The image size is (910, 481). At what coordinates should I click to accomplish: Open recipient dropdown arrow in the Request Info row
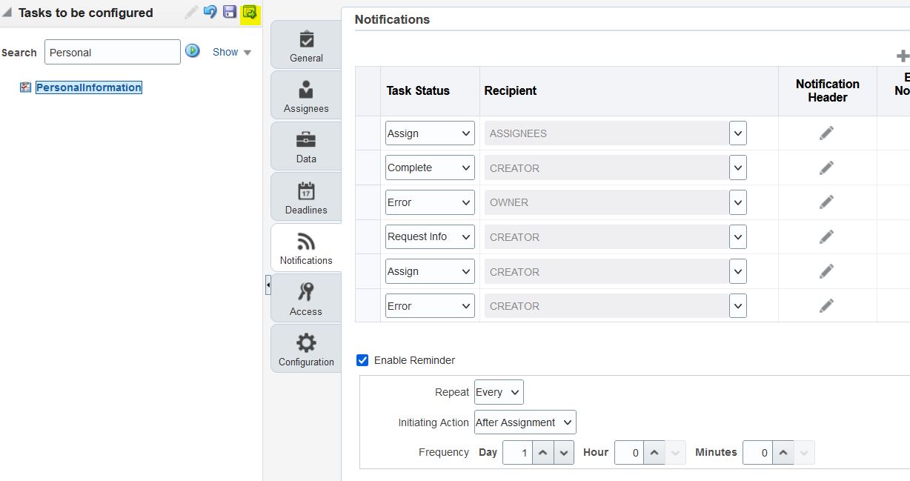[738, 236]
